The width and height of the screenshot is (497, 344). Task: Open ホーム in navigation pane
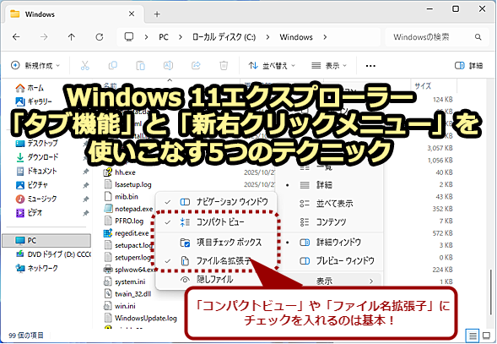[x=30, y=88]
